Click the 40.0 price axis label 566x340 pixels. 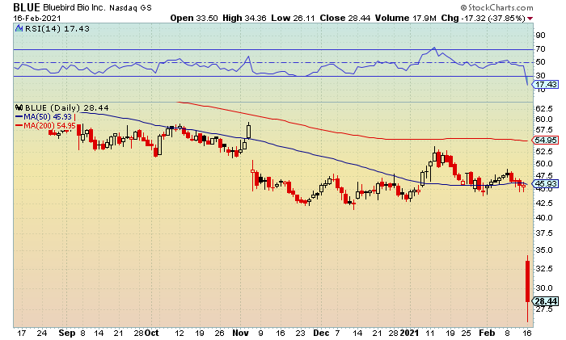[544, 218]
